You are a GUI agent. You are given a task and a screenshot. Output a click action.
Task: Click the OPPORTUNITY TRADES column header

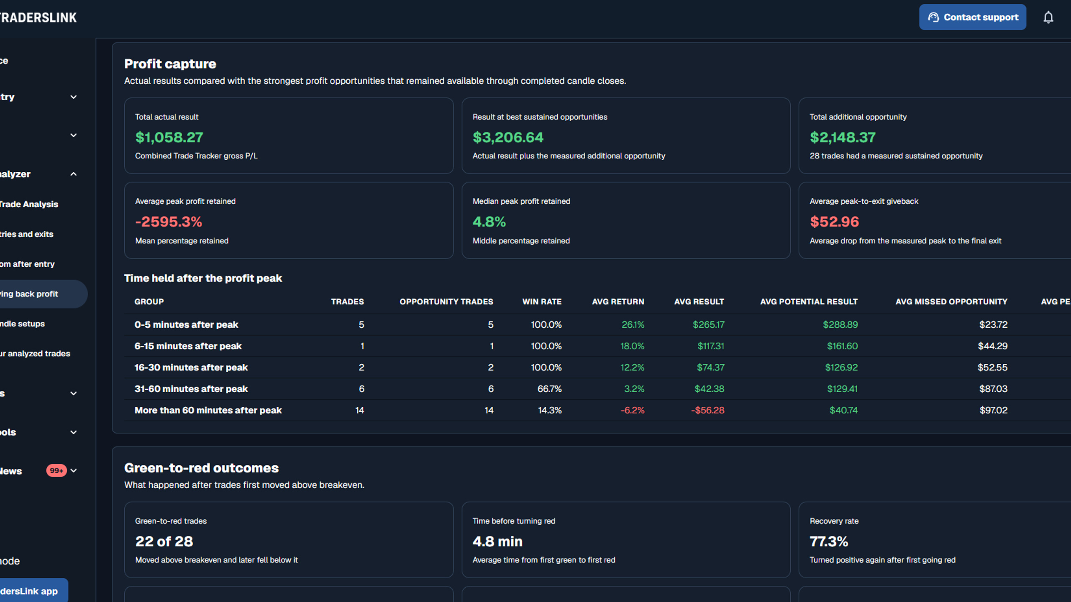(446, 302)
